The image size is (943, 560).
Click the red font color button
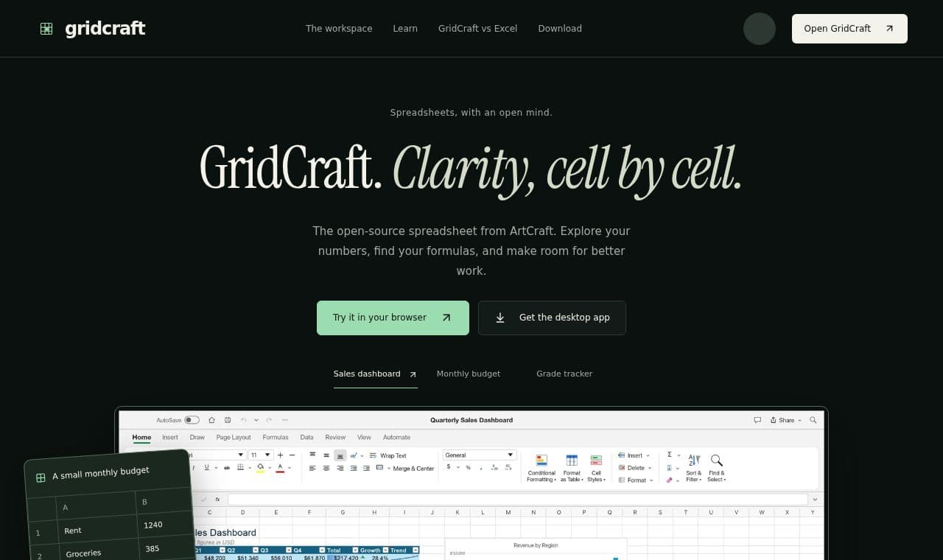click(280, 468)
